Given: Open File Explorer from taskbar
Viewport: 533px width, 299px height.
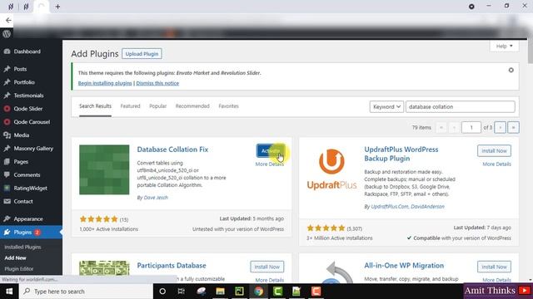Looking at the screenshot, I should click(x=220, y=292).
